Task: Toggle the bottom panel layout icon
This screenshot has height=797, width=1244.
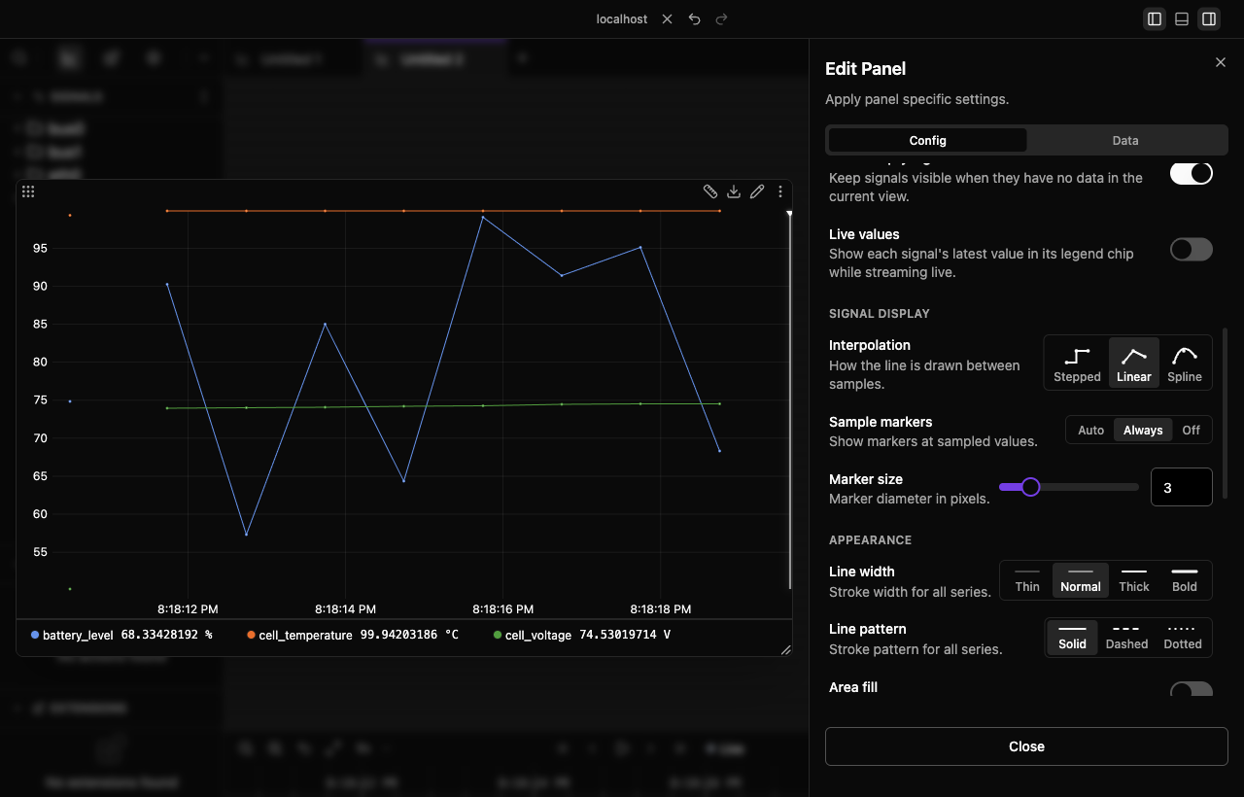Action: point(1182,19)
